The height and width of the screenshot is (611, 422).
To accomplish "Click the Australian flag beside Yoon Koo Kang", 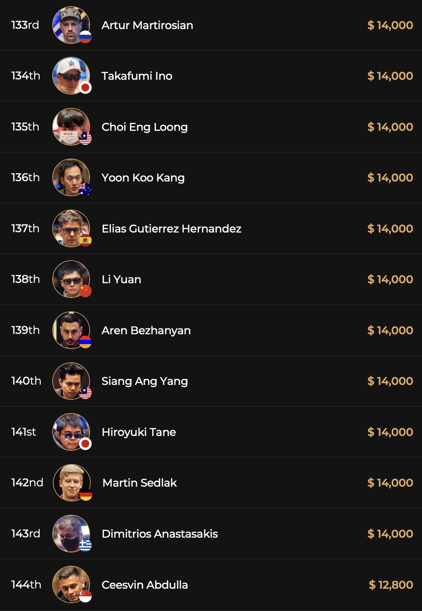I will tap(85, 189).
